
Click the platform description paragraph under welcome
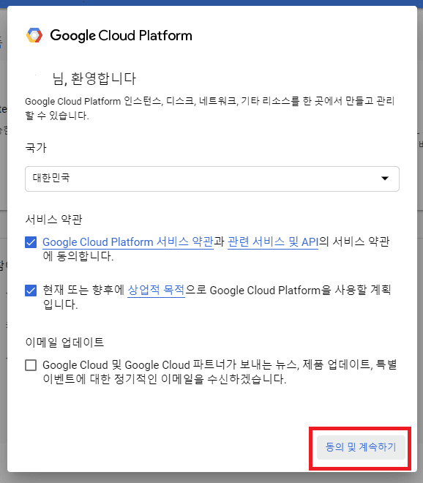[209, 108]
